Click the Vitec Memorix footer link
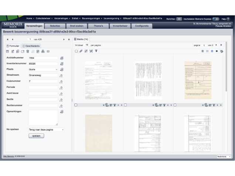Viewport: 235px width, 176px height. coord(9,156)
